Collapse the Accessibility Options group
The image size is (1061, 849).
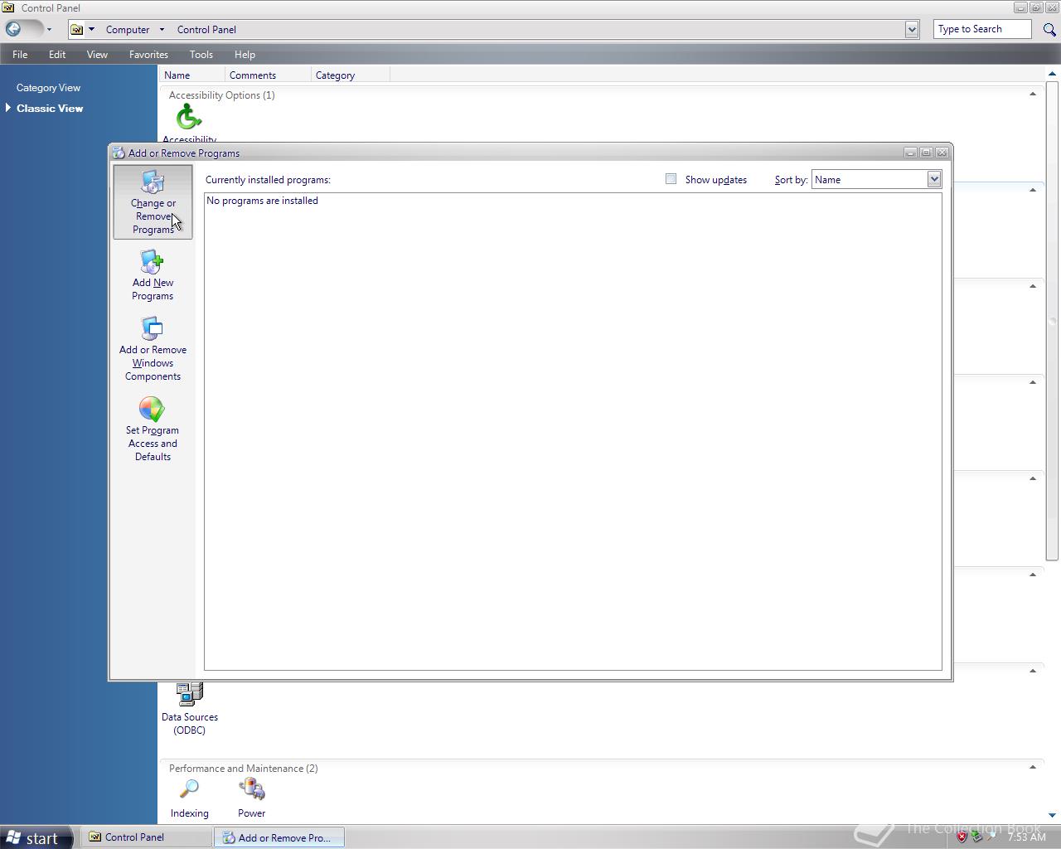click(x=1033, y=95)
